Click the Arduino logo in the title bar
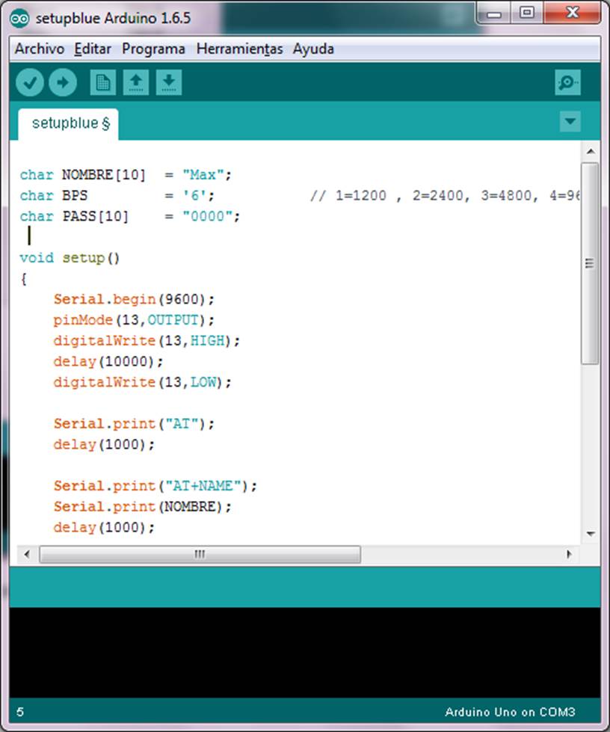Viewport: 610px width, 732px height. click(19, 19)
